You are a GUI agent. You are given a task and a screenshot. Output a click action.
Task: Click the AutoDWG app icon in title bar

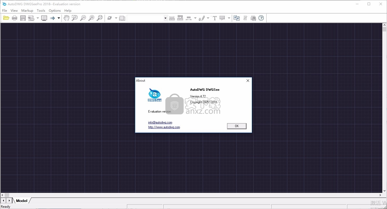point(4,4)
